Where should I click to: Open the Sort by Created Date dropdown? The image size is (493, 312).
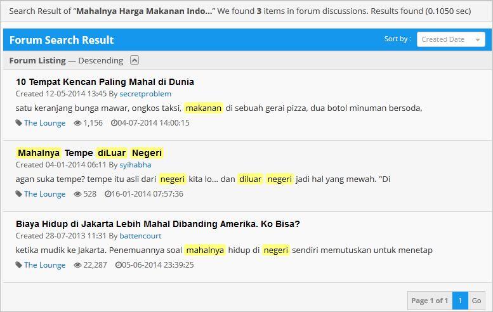pos(450,39)
